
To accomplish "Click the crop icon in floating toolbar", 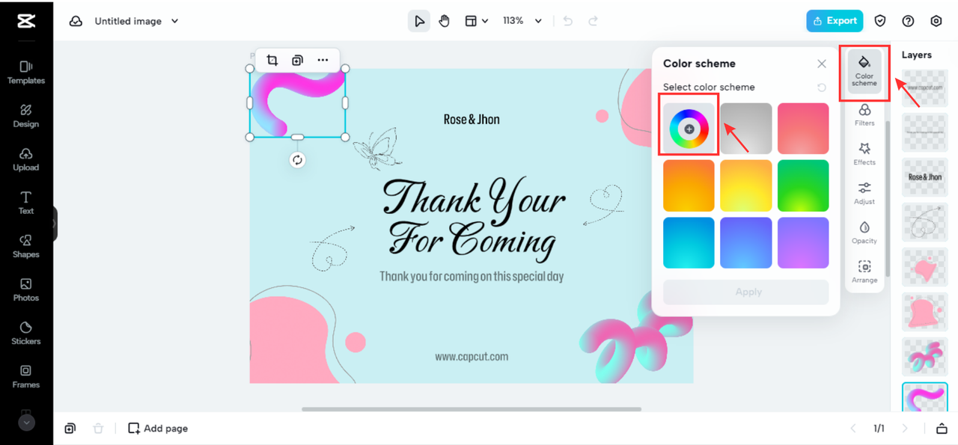I will (272, 60).
